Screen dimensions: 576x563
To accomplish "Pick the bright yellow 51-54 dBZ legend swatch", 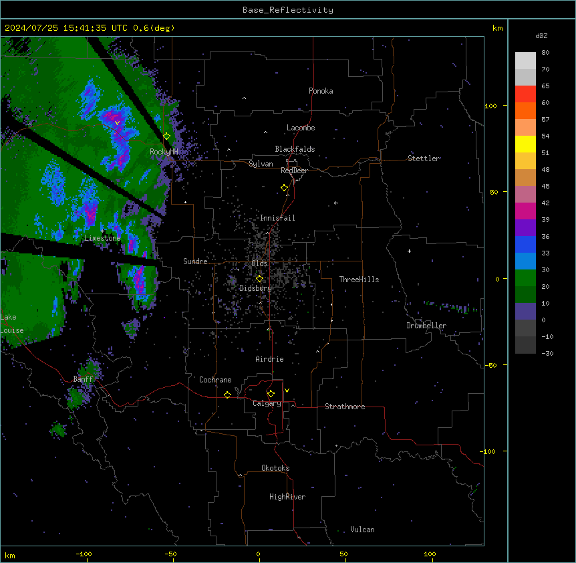I will (x=525, y=144).
